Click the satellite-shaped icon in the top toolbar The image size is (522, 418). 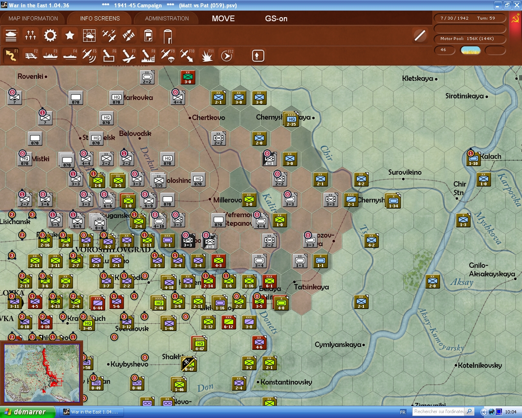tap(128, 36)
